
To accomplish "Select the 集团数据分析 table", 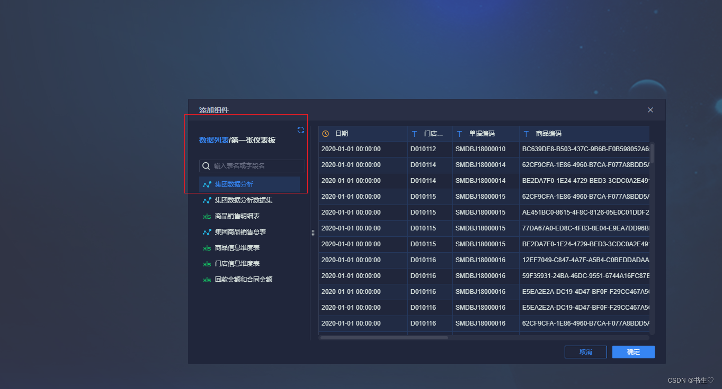I will 249,184.
